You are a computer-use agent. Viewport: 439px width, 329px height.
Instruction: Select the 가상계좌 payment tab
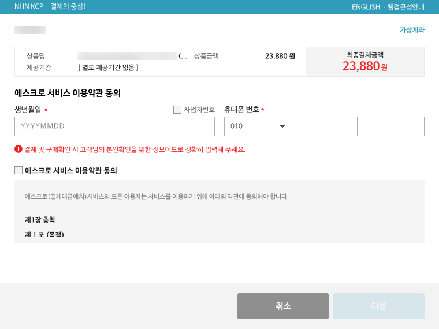tap(412, 30)
